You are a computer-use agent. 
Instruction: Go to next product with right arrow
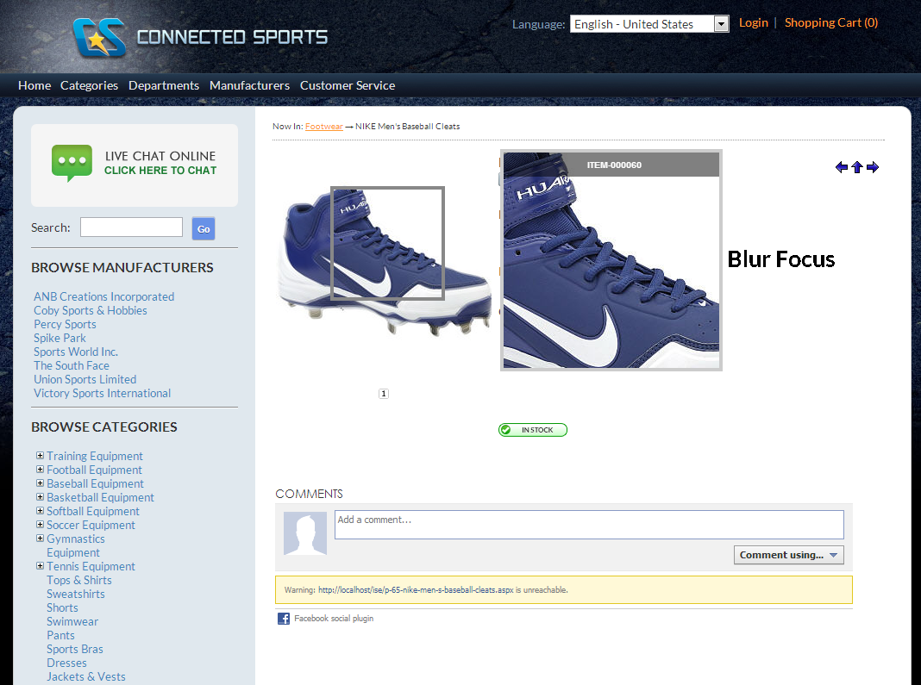point(873,167)
